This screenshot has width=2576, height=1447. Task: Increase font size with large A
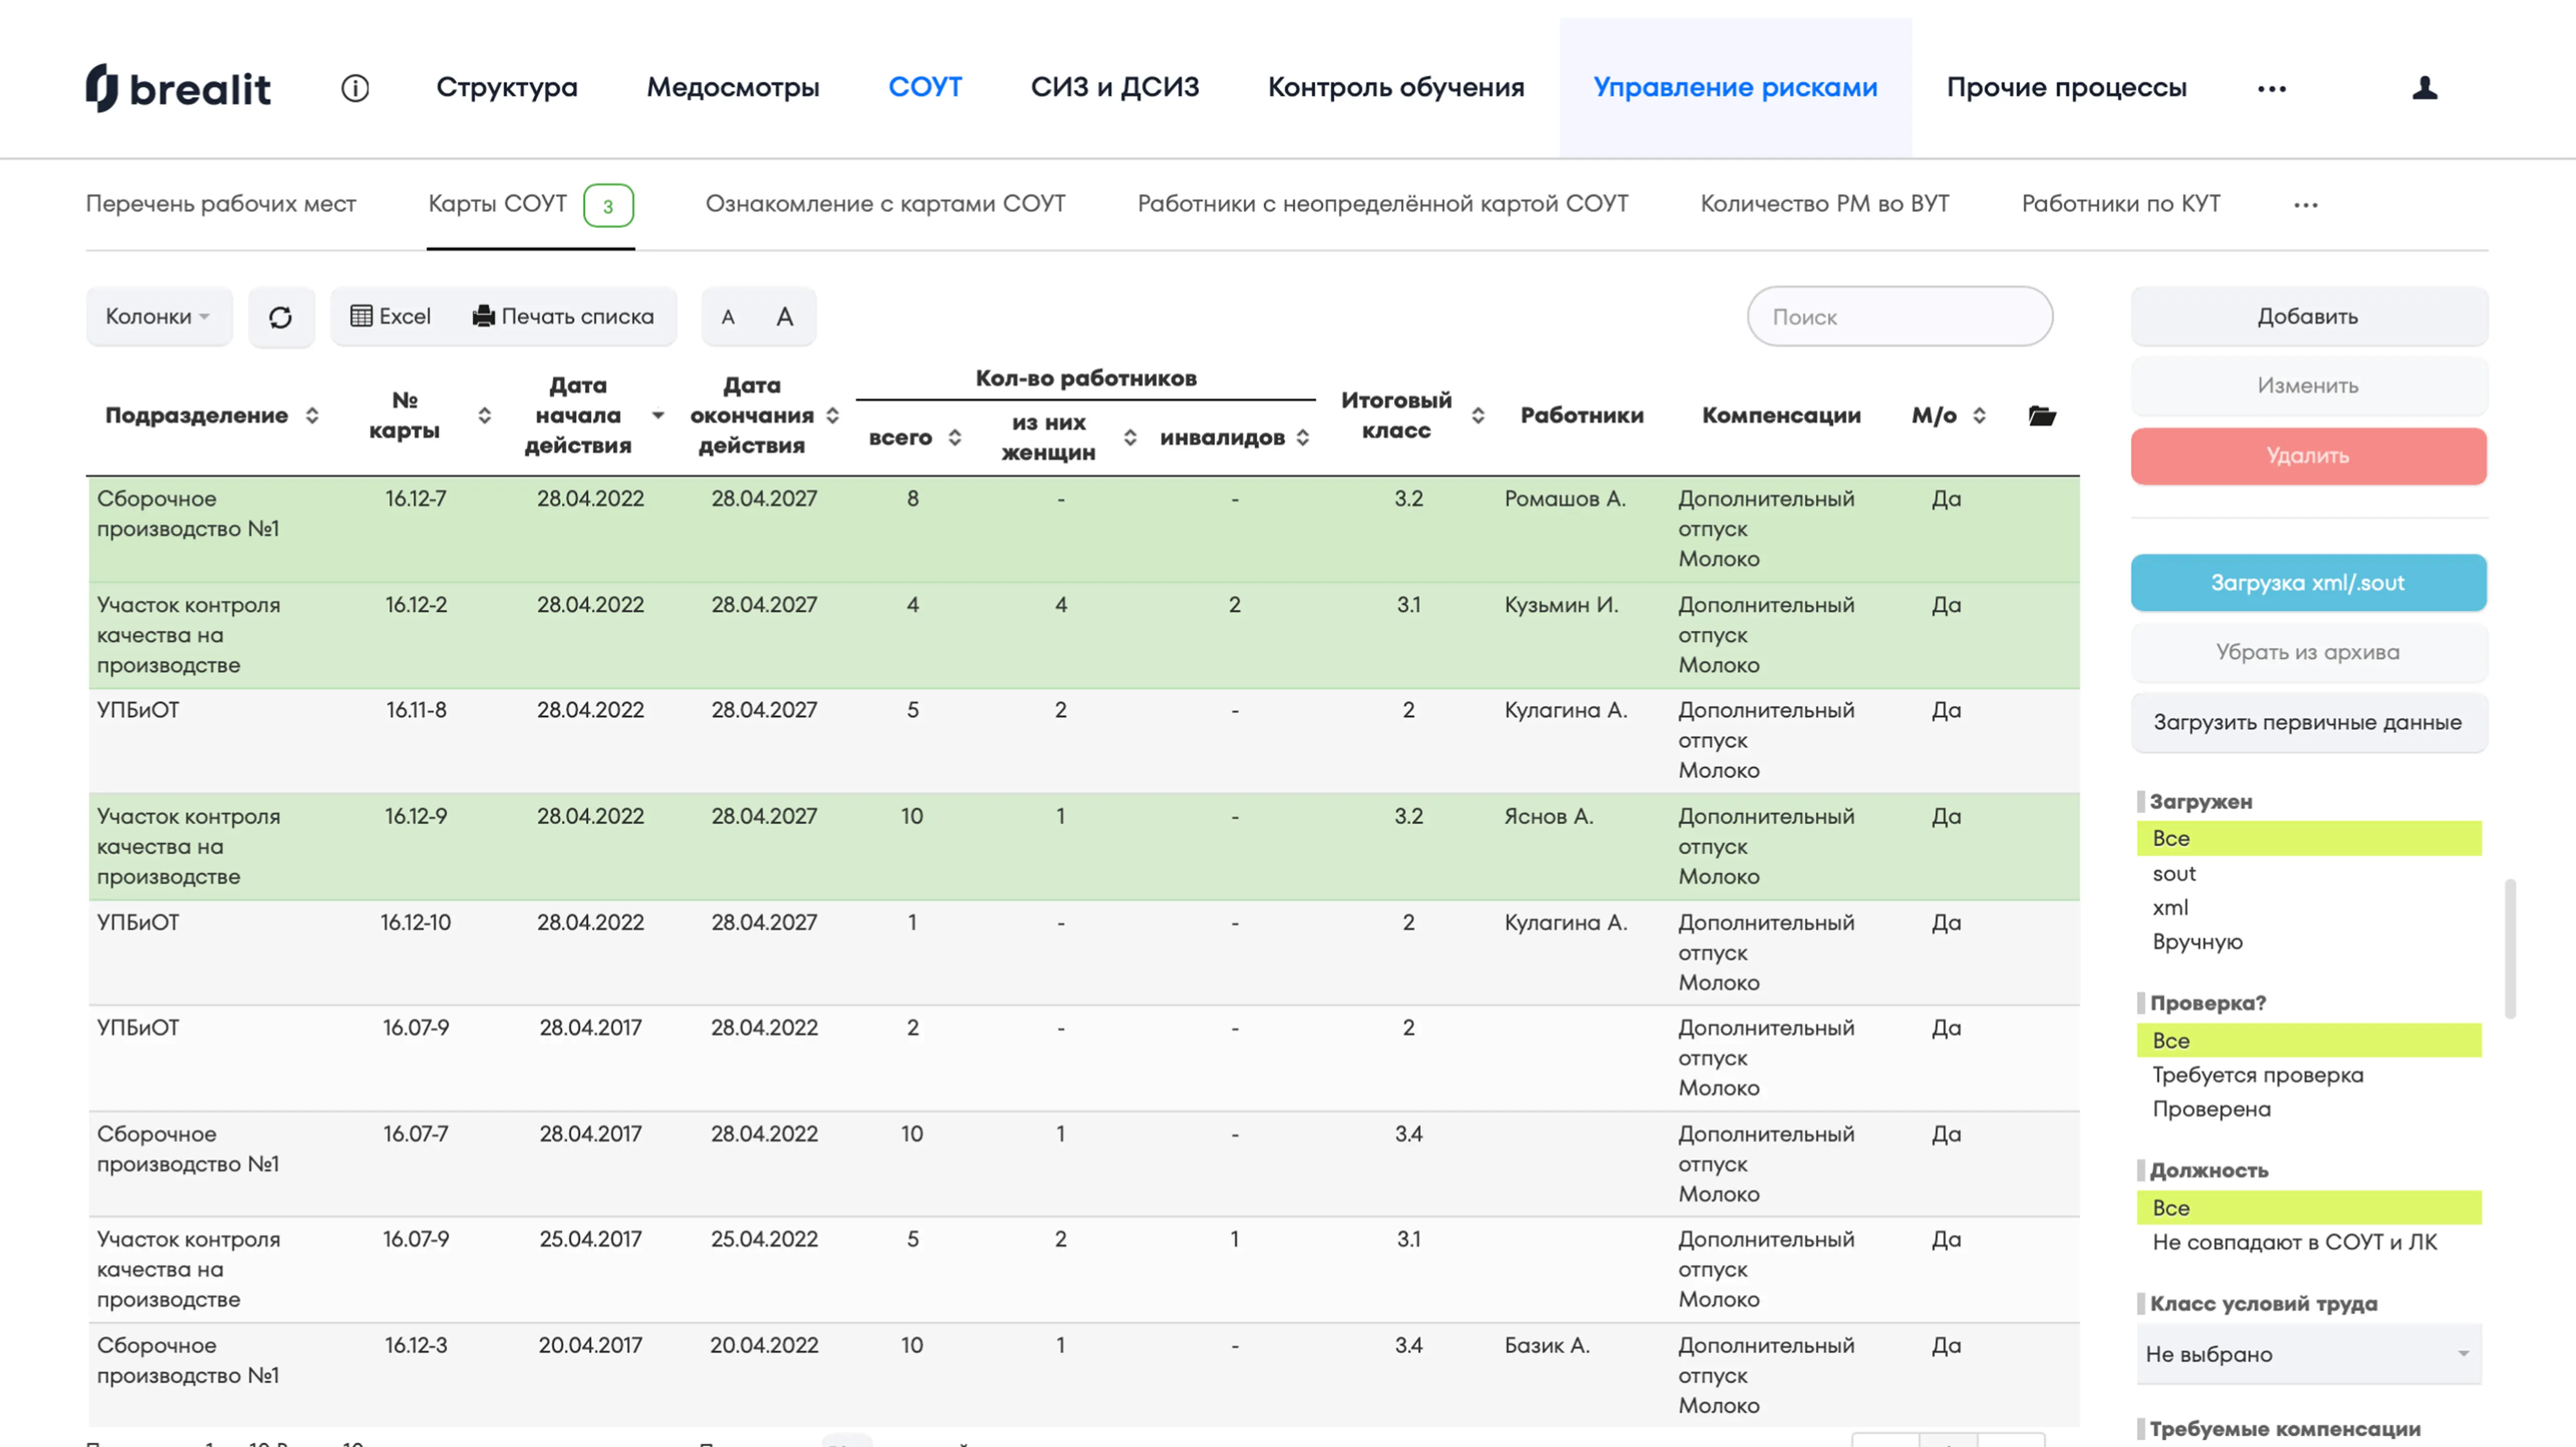coord(785,317)
